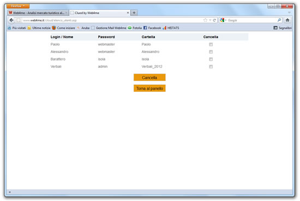Open a new tab with the plus button
This screenshot has width=300, height=201.
[x=134, y=13]
